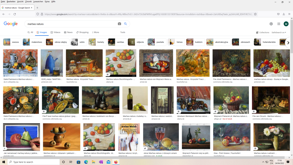Open the Collections link

[263, 32]
